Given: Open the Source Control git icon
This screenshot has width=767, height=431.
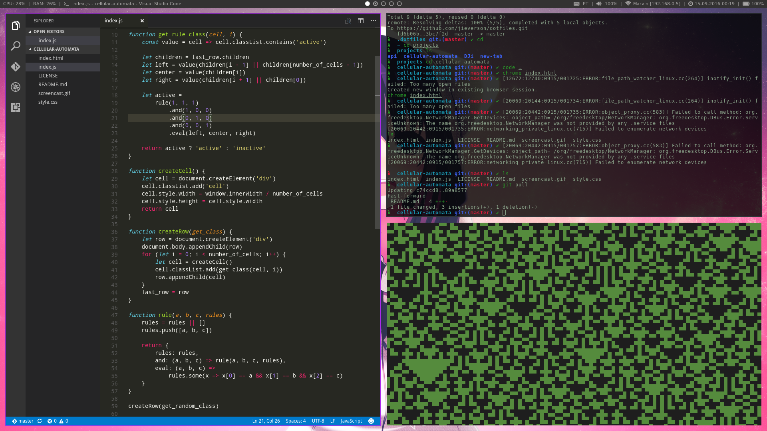Looking at the screenshot, I should [16, 66].
